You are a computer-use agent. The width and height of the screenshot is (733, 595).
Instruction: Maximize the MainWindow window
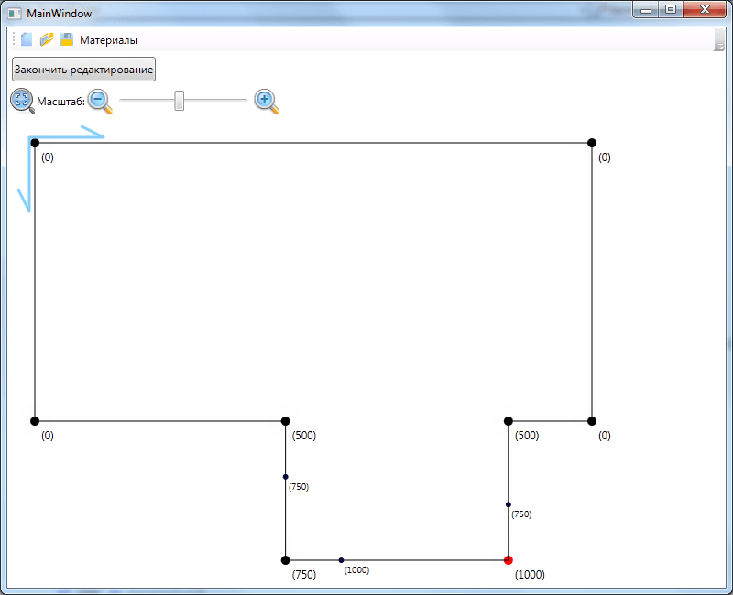[x=671, y=9]
